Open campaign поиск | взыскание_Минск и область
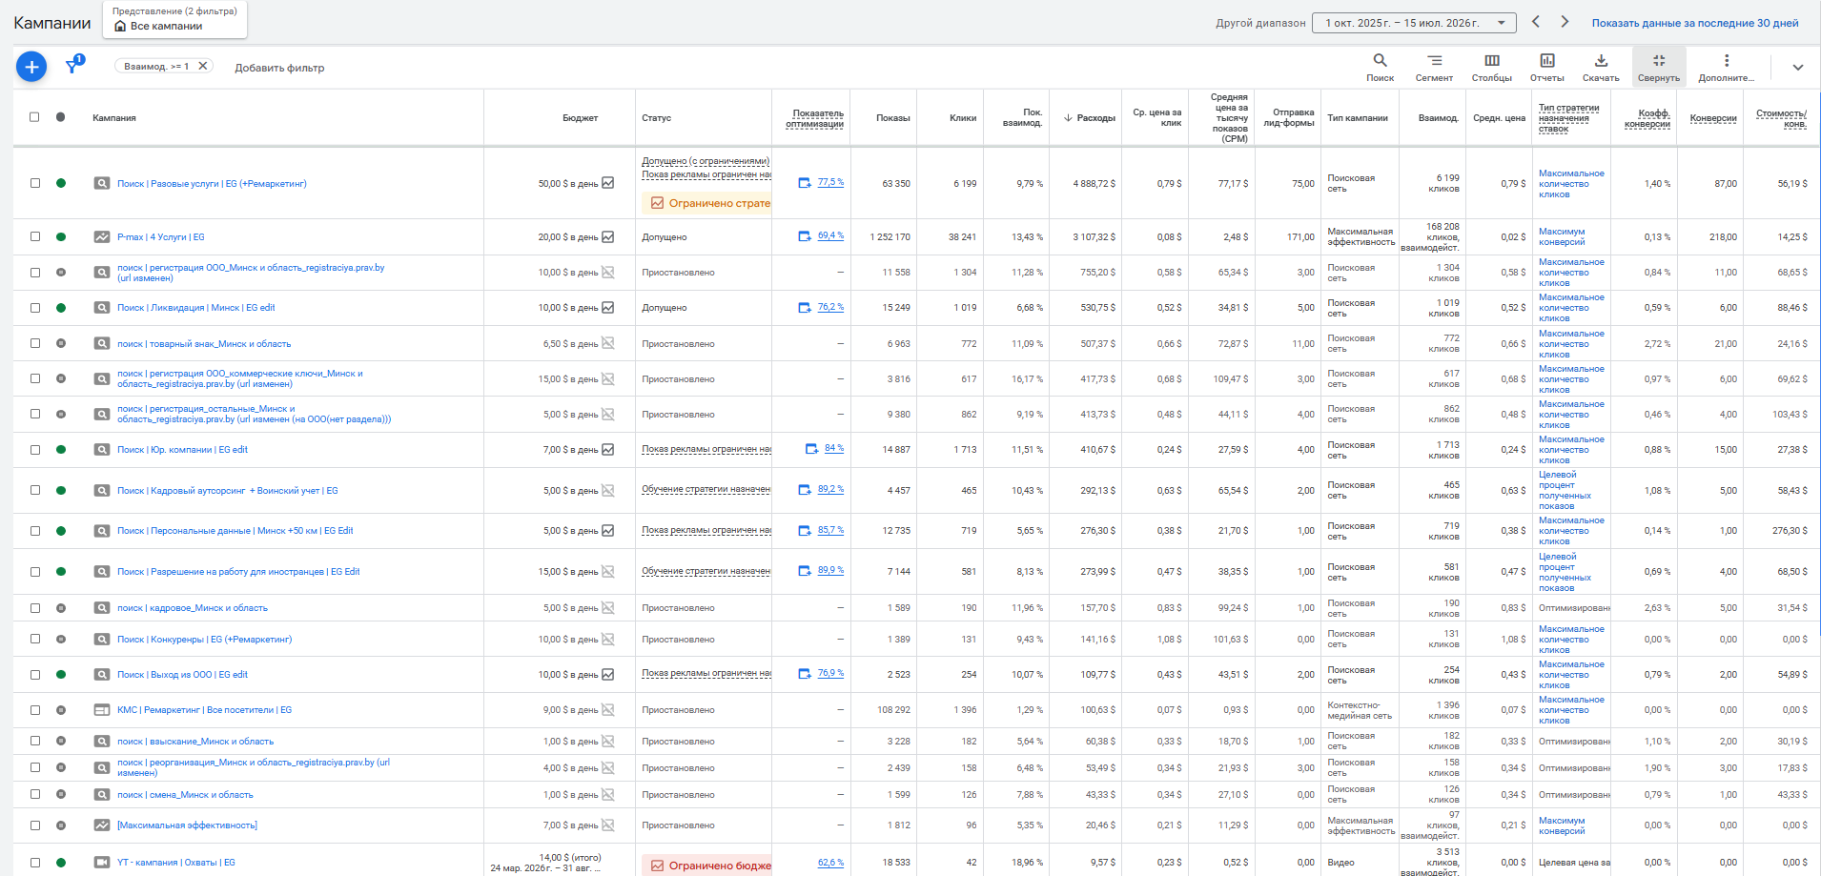The height and width of the screenshot is (876, 1821). point(195,742)
